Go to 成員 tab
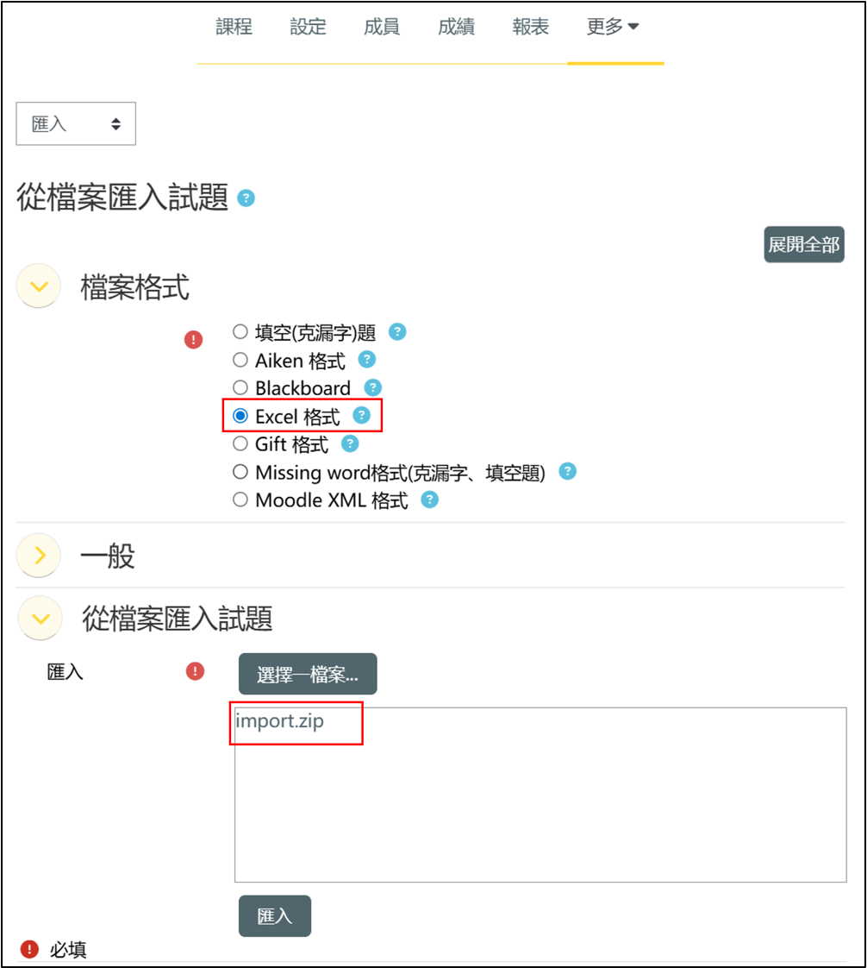This screenshot has width=867, height=968. pyautogui.click(x=382, y=27)
